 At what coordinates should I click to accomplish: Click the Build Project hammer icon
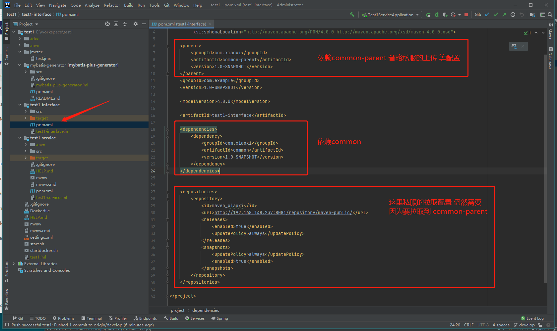[x=352, y=15]
